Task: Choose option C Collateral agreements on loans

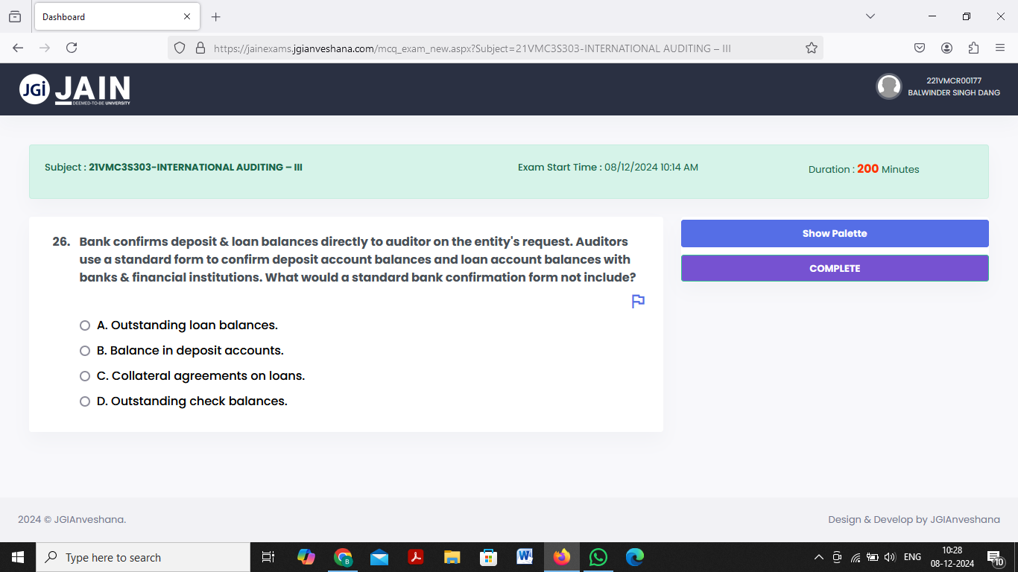Action: tap(84, 375)
